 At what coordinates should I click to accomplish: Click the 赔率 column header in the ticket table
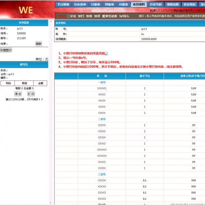[x=24, y=83]
